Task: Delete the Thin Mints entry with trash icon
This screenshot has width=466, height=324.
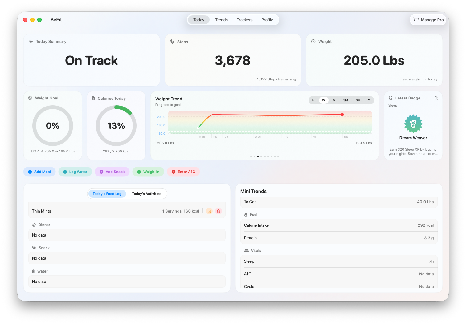Action: [x=219, y=211]
